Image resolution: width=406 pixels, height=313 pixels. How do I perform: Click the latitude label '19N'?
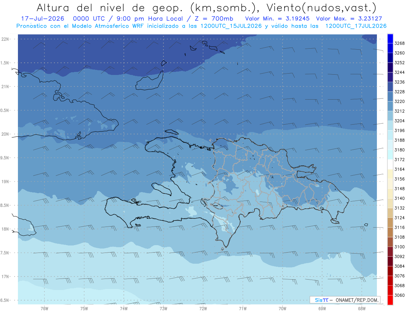tap(5, 181)
